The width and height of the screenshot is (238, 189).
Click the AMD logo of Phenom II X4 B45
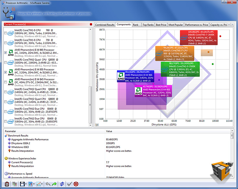pyautogui.click(x=11, y=82)
